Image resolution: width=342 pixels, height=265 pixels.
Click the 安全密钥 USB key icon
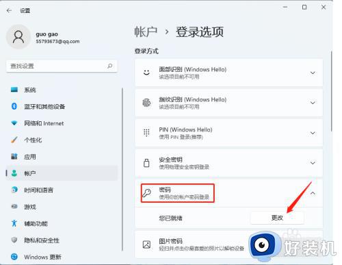coord(146,163)
